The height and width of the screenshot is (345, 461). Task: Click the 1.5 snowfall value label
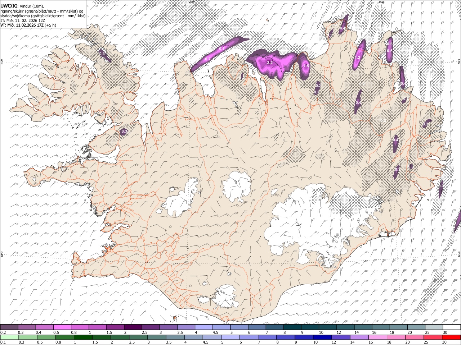coord(306,66)
